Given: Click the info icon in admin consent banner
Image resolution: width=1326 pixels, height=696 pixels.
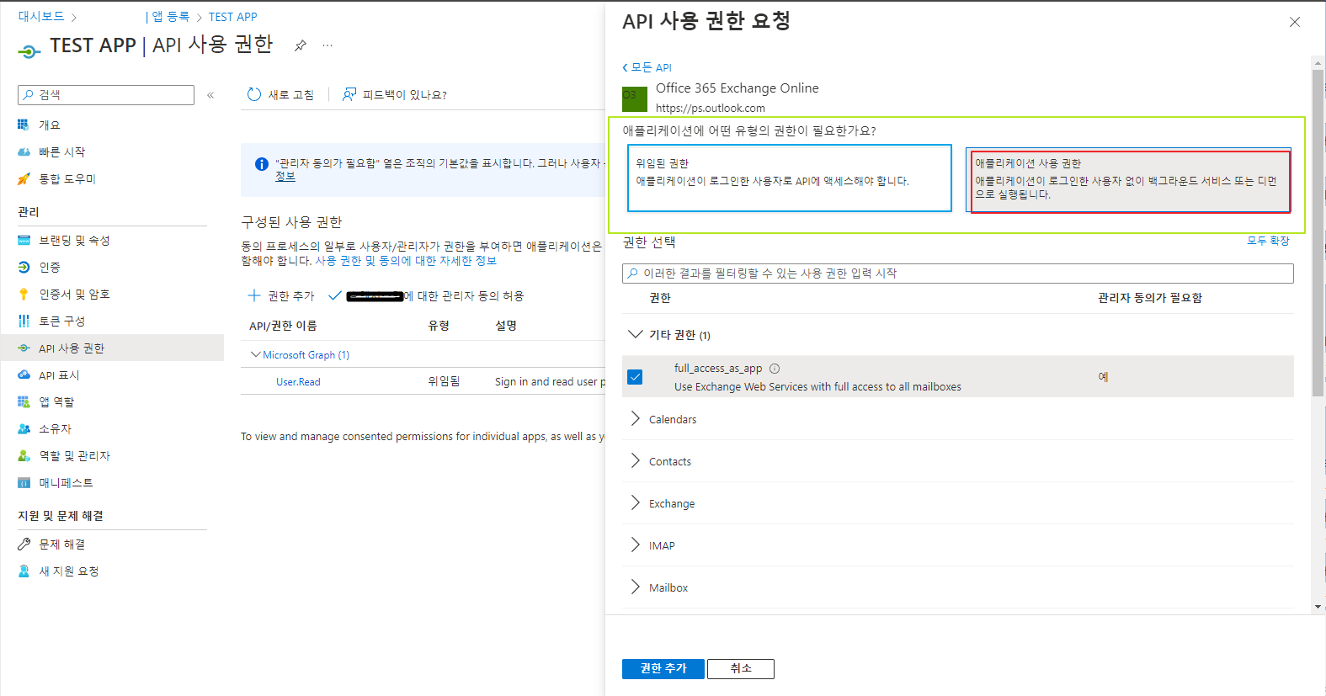Looking at the screenshot, I should coord(262,164).
